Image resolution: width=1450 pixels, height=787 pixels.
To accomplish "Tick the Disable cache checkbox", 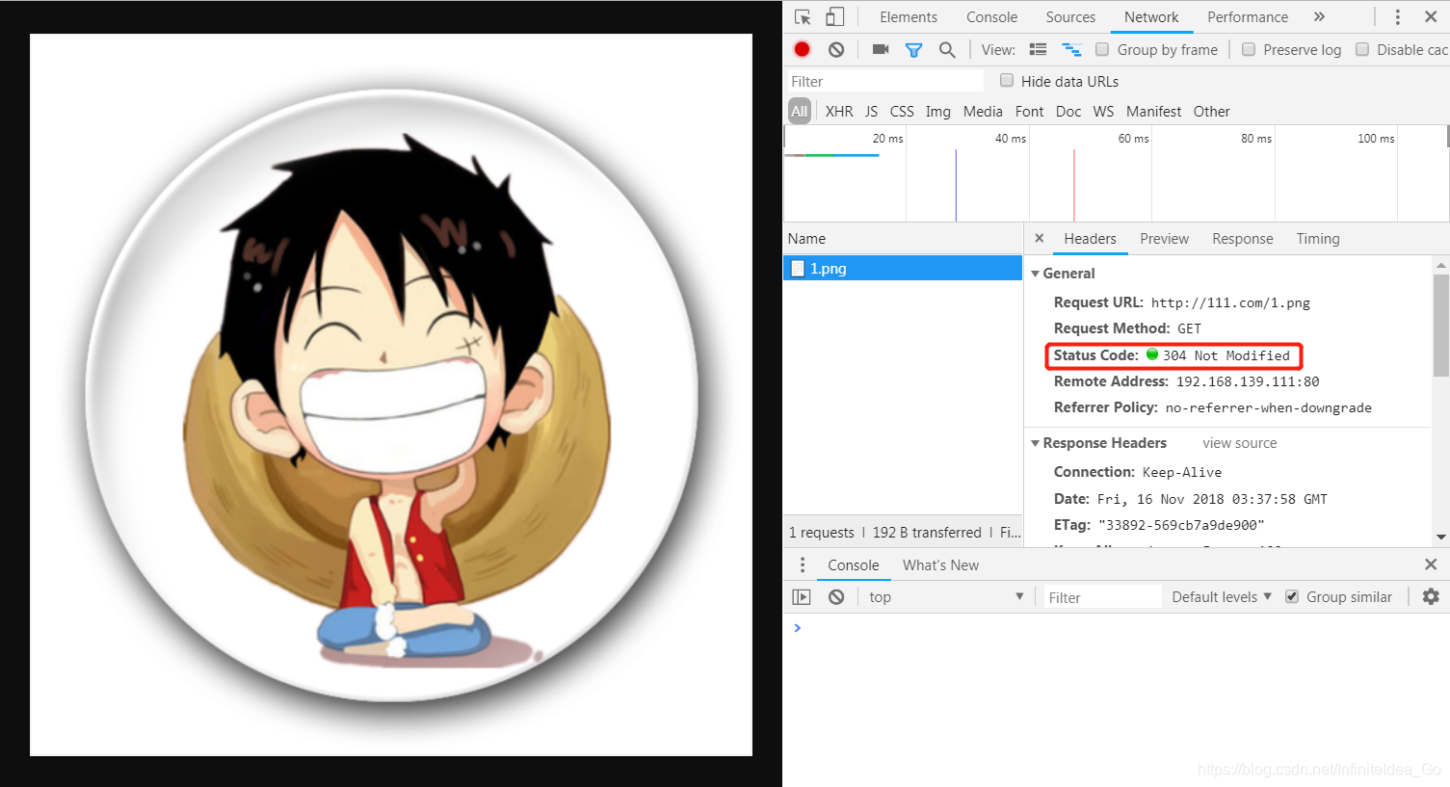I will click(1362, 49).
